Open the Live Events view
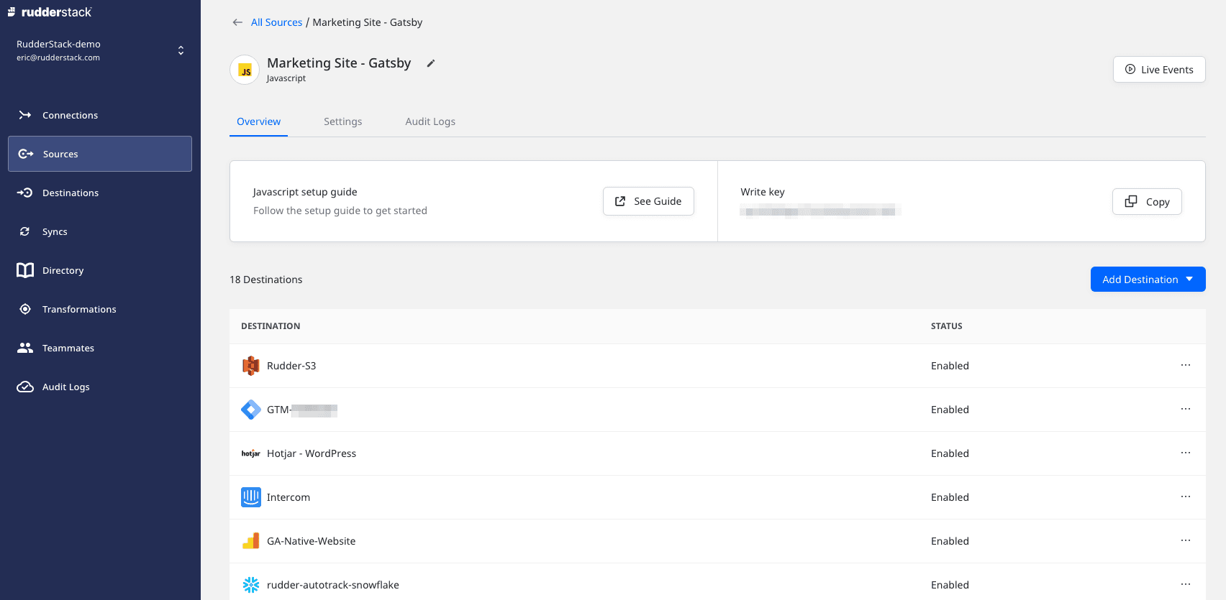This screenshot has height=600, width=1226. tap(1158, 70)
